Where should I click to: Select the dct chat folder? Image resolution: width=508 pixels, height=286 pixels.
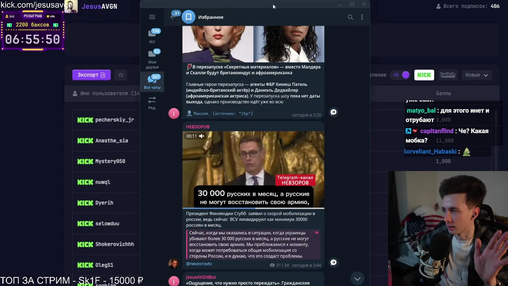point(152,36)
